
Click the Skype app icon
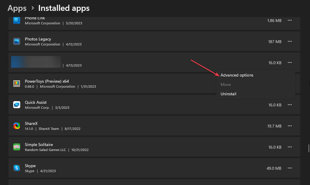[x=17, y=168]
